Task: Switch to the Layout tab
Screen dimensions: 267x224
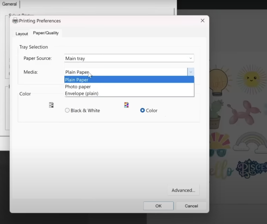Action: tap(22, 34)
